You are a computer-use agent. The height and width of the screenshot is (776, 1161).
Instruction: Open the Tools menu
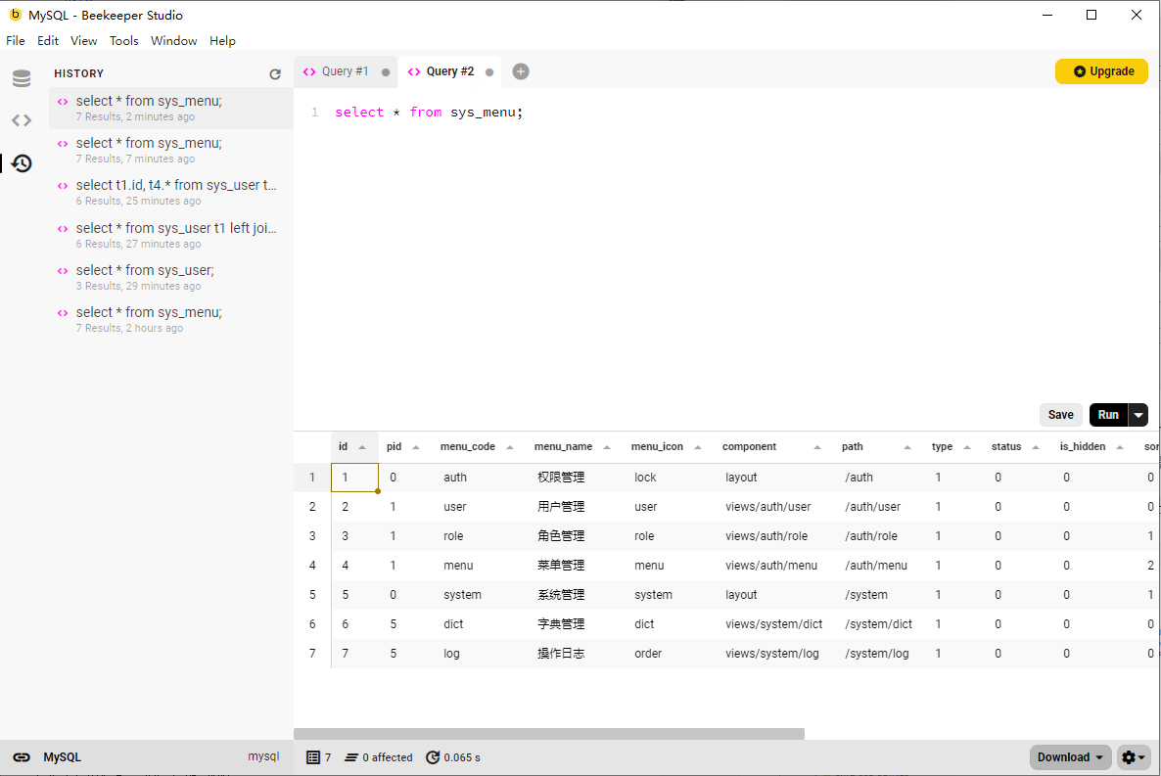pyautogui.click(x=124, y=41)
